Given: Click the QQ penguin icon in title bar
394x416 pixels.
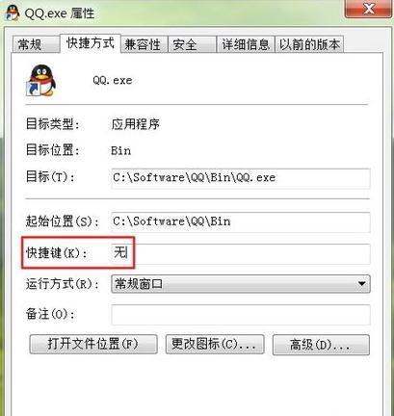Looking at the screenshot, I should click(13, 12).
